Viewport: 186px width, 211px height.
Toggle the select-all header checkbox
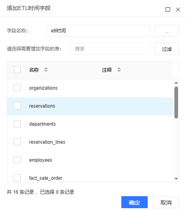click(x=17, y=70)
